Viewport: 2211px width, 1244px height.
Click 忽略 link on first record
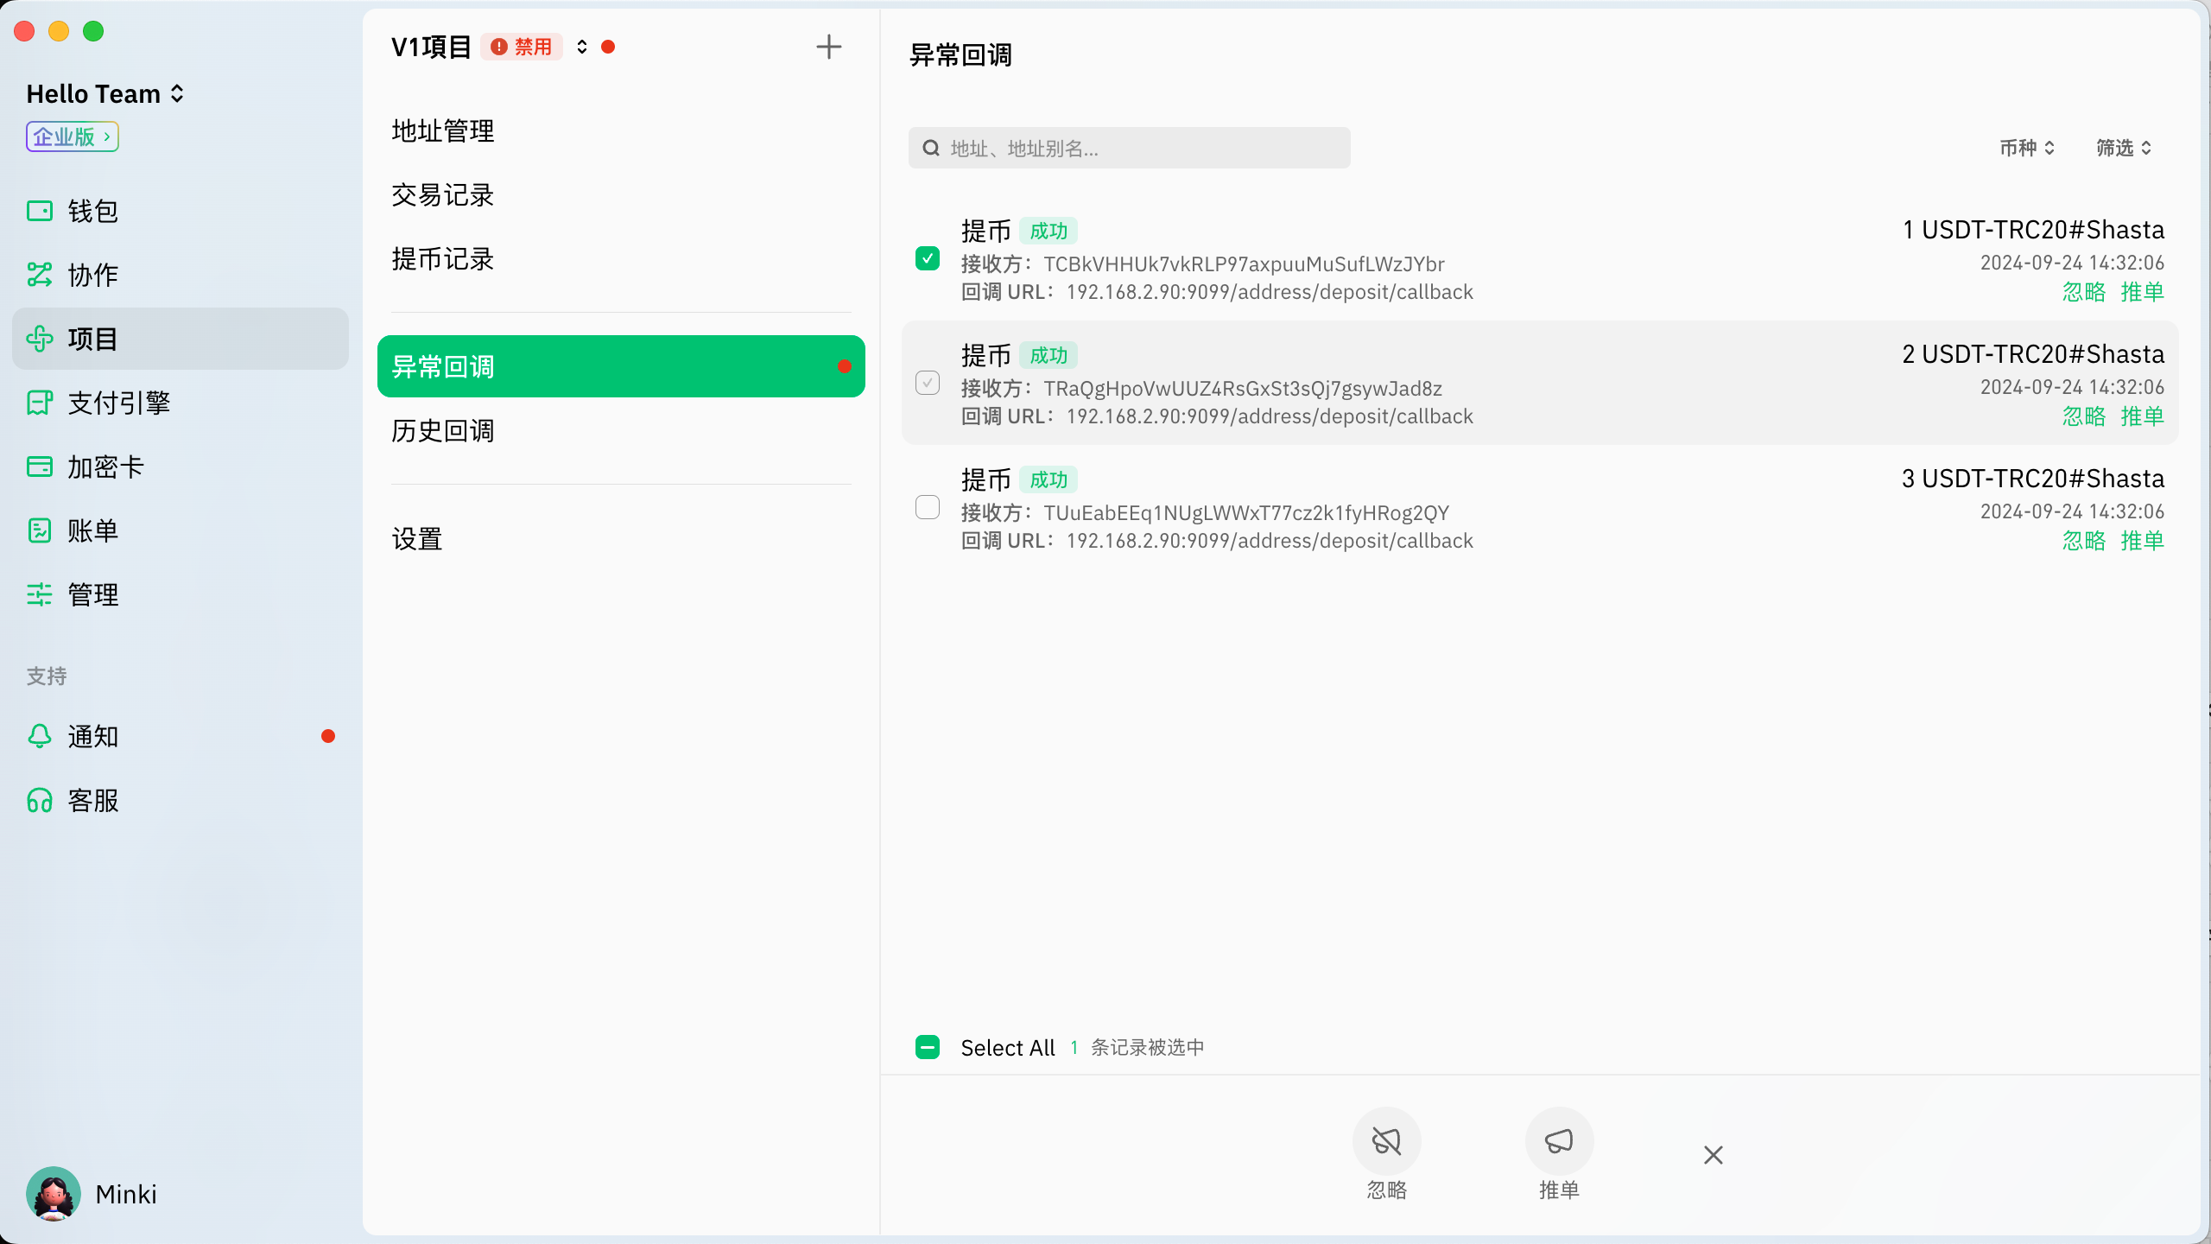(2083, 292)
